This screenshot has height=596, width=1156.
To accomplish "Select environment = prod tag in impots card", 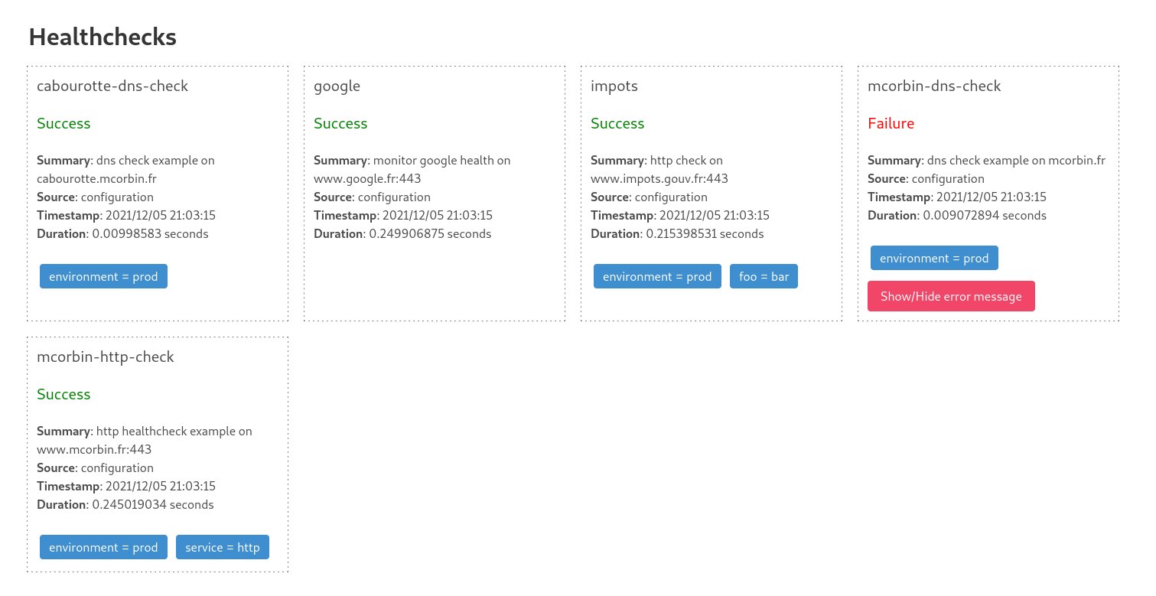I will pyautogui.click(x=657, y=276).
